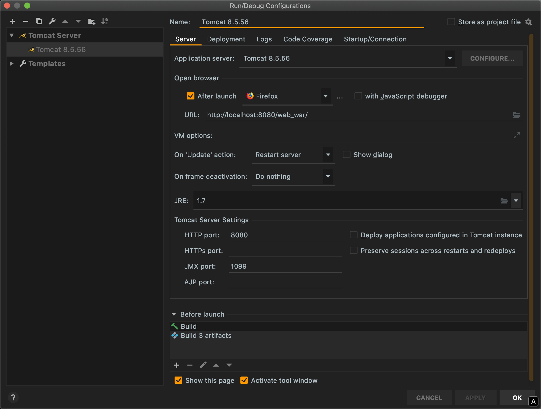Image resolution: width=541 pixels, height=409 pixels.
Task: Click the HTTP port field
Action: [285, 235]
